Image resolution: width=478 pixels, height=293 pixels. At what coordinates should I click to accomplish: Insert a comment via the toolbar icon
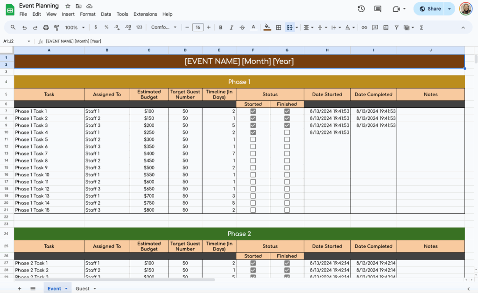point(375,27)
